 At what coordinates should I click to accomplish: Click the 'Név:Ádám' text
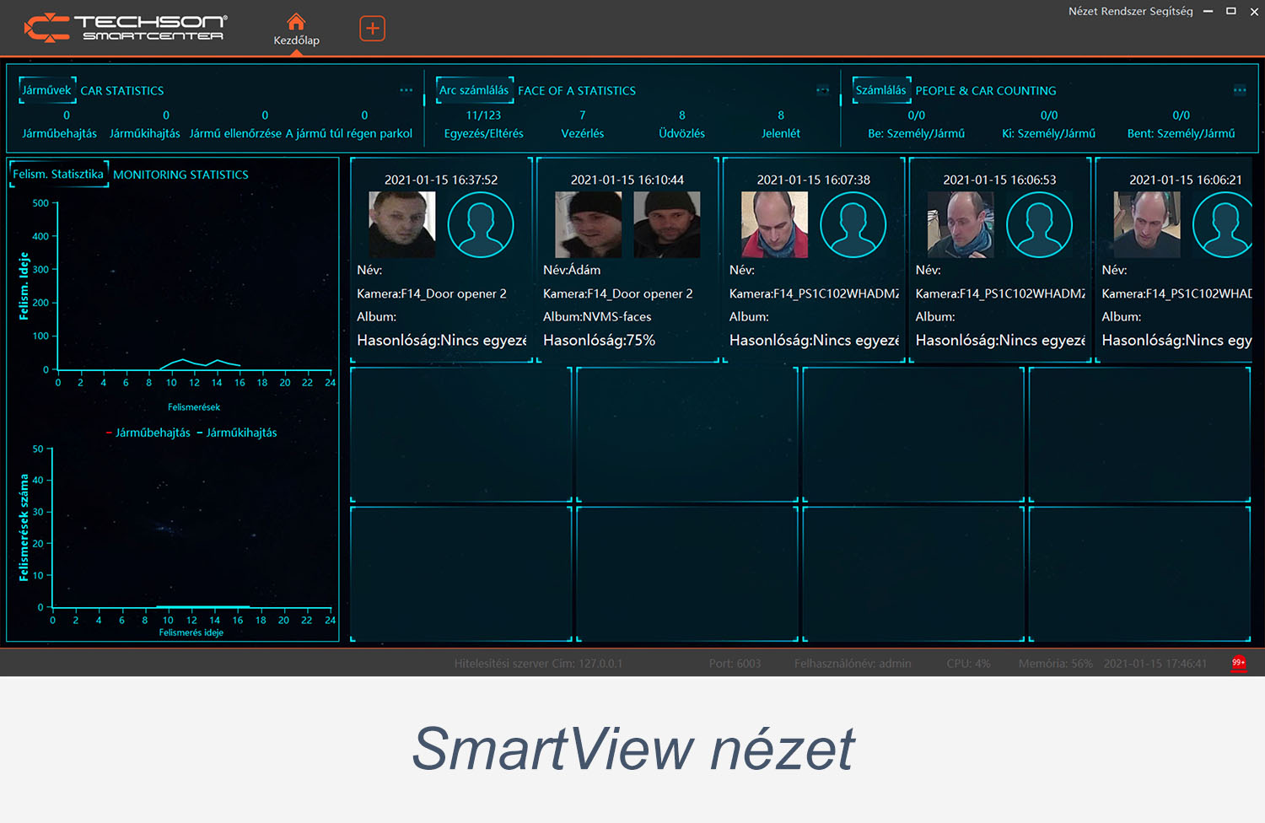(572, 270)
